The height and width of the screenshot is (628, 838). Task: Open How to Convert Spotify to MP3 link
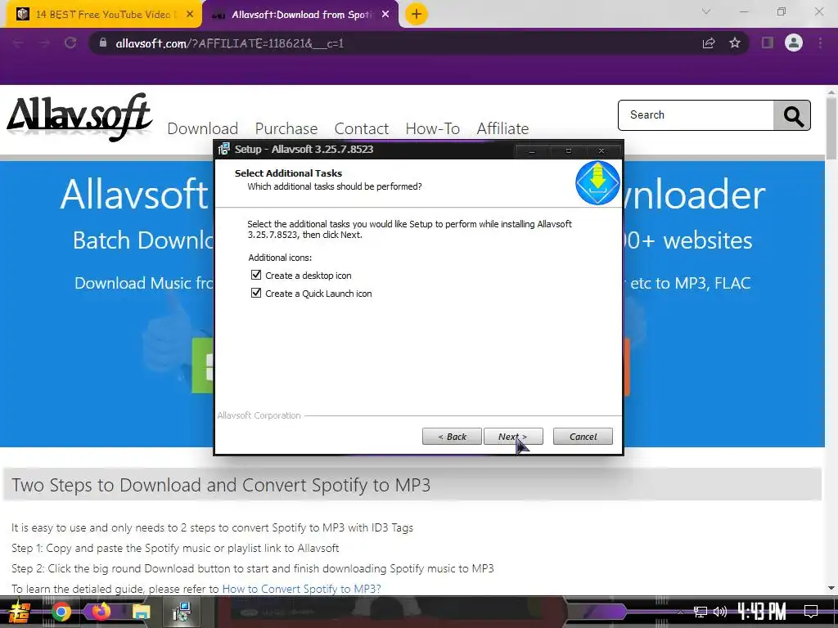[301, 589]
